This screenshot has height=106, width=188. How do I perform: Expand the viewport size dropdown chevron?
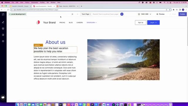[x=150, y=14]
